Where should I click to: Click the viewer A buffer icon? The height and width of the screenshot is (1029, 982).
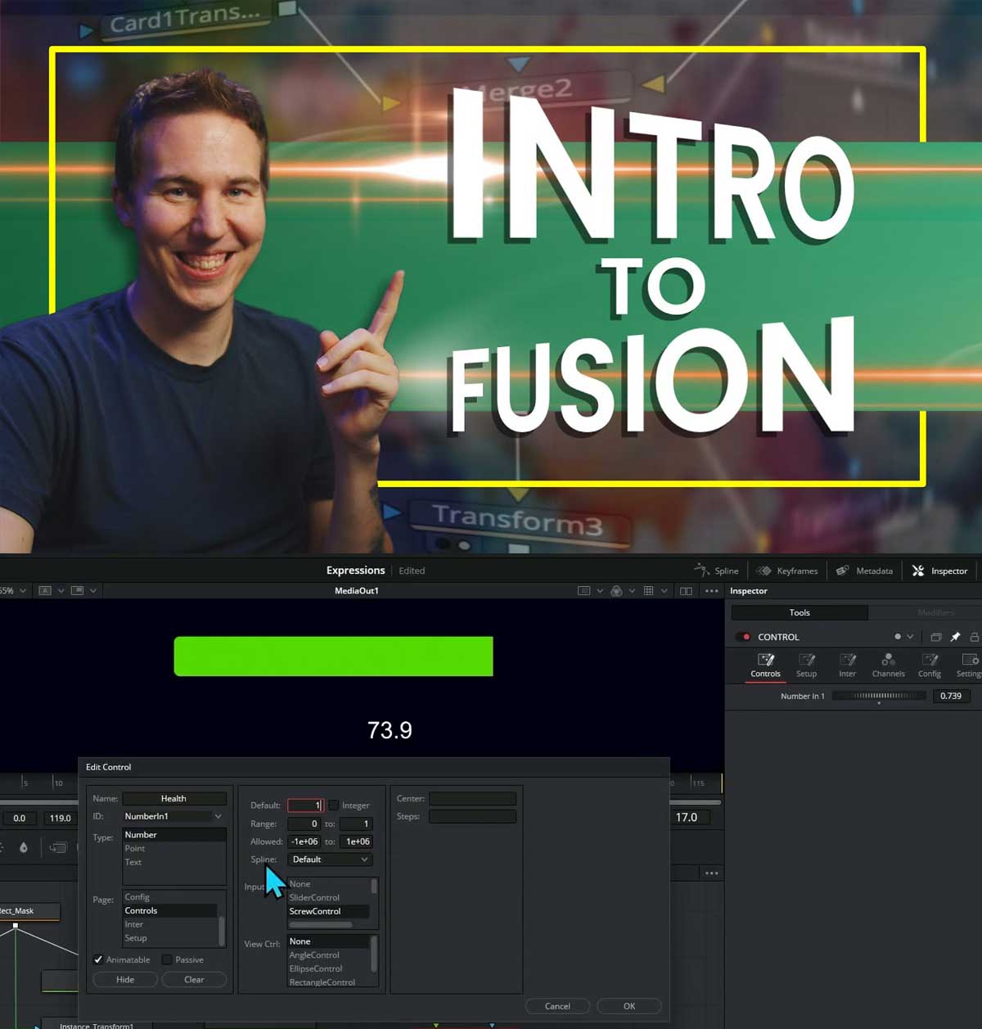coord(45,590)
